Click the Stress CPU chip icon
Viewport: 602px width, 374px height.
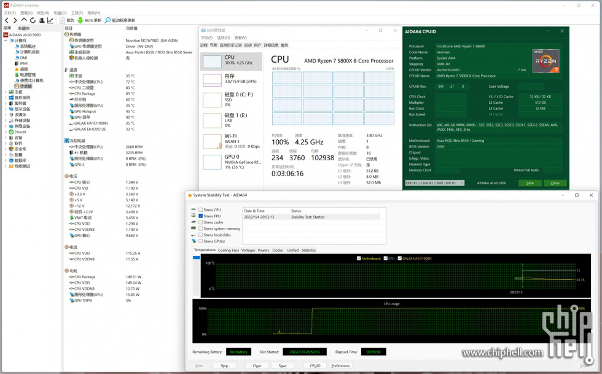point(193,209)
